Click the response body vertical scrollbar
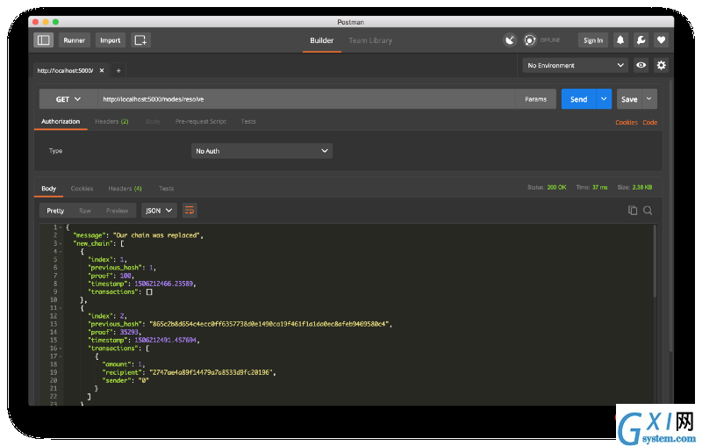This screenshot has height=446, width=702. 655,261
